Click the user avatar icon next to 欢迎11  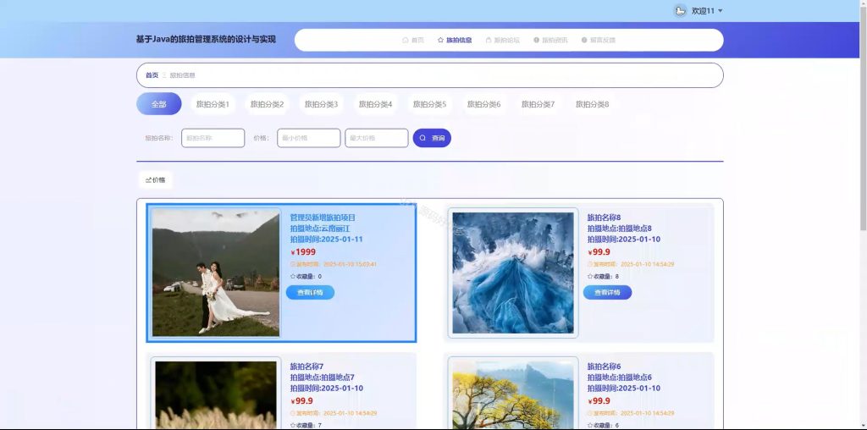click(x=680, y=10)
